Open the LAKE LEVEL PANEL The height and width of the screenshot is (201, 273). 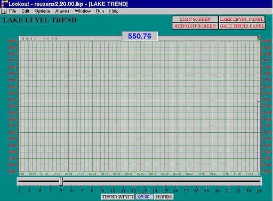point(242,19)
